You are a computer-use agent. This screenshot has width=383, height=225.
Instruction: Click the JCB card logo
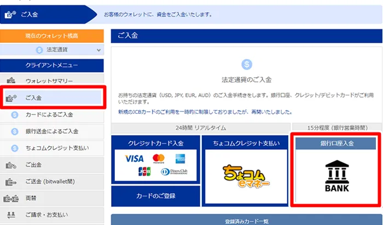pos(144,171)
